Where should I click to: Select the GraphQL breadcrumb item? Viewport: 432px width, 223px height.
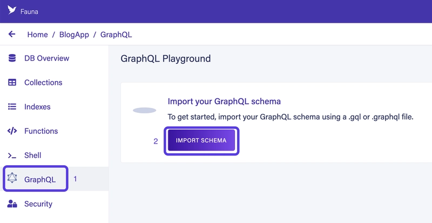116,35
